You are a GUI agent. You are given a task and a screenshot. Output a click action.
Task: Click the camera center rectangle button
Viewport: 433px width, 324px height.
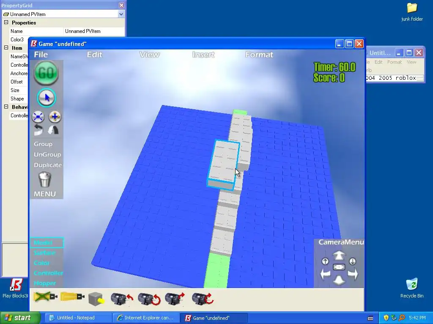(x=339, y=267)
